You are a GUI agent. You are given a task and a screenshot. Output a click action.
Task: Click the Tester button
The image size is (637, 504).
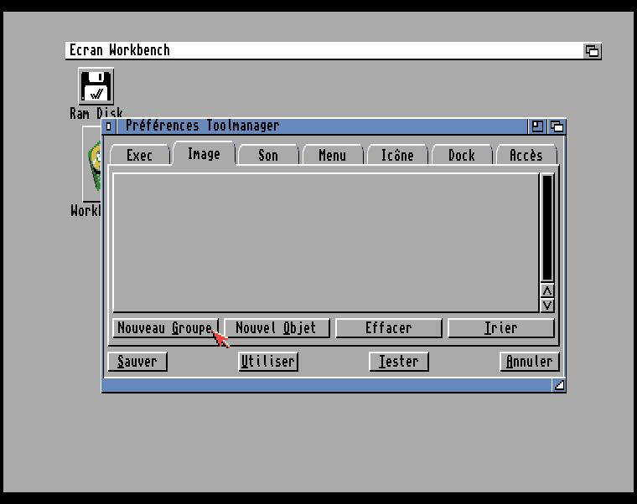(x=399, y=362)
